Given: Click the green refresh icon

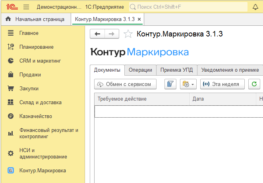Looking at the screenshot, I should tap(254, 84).
